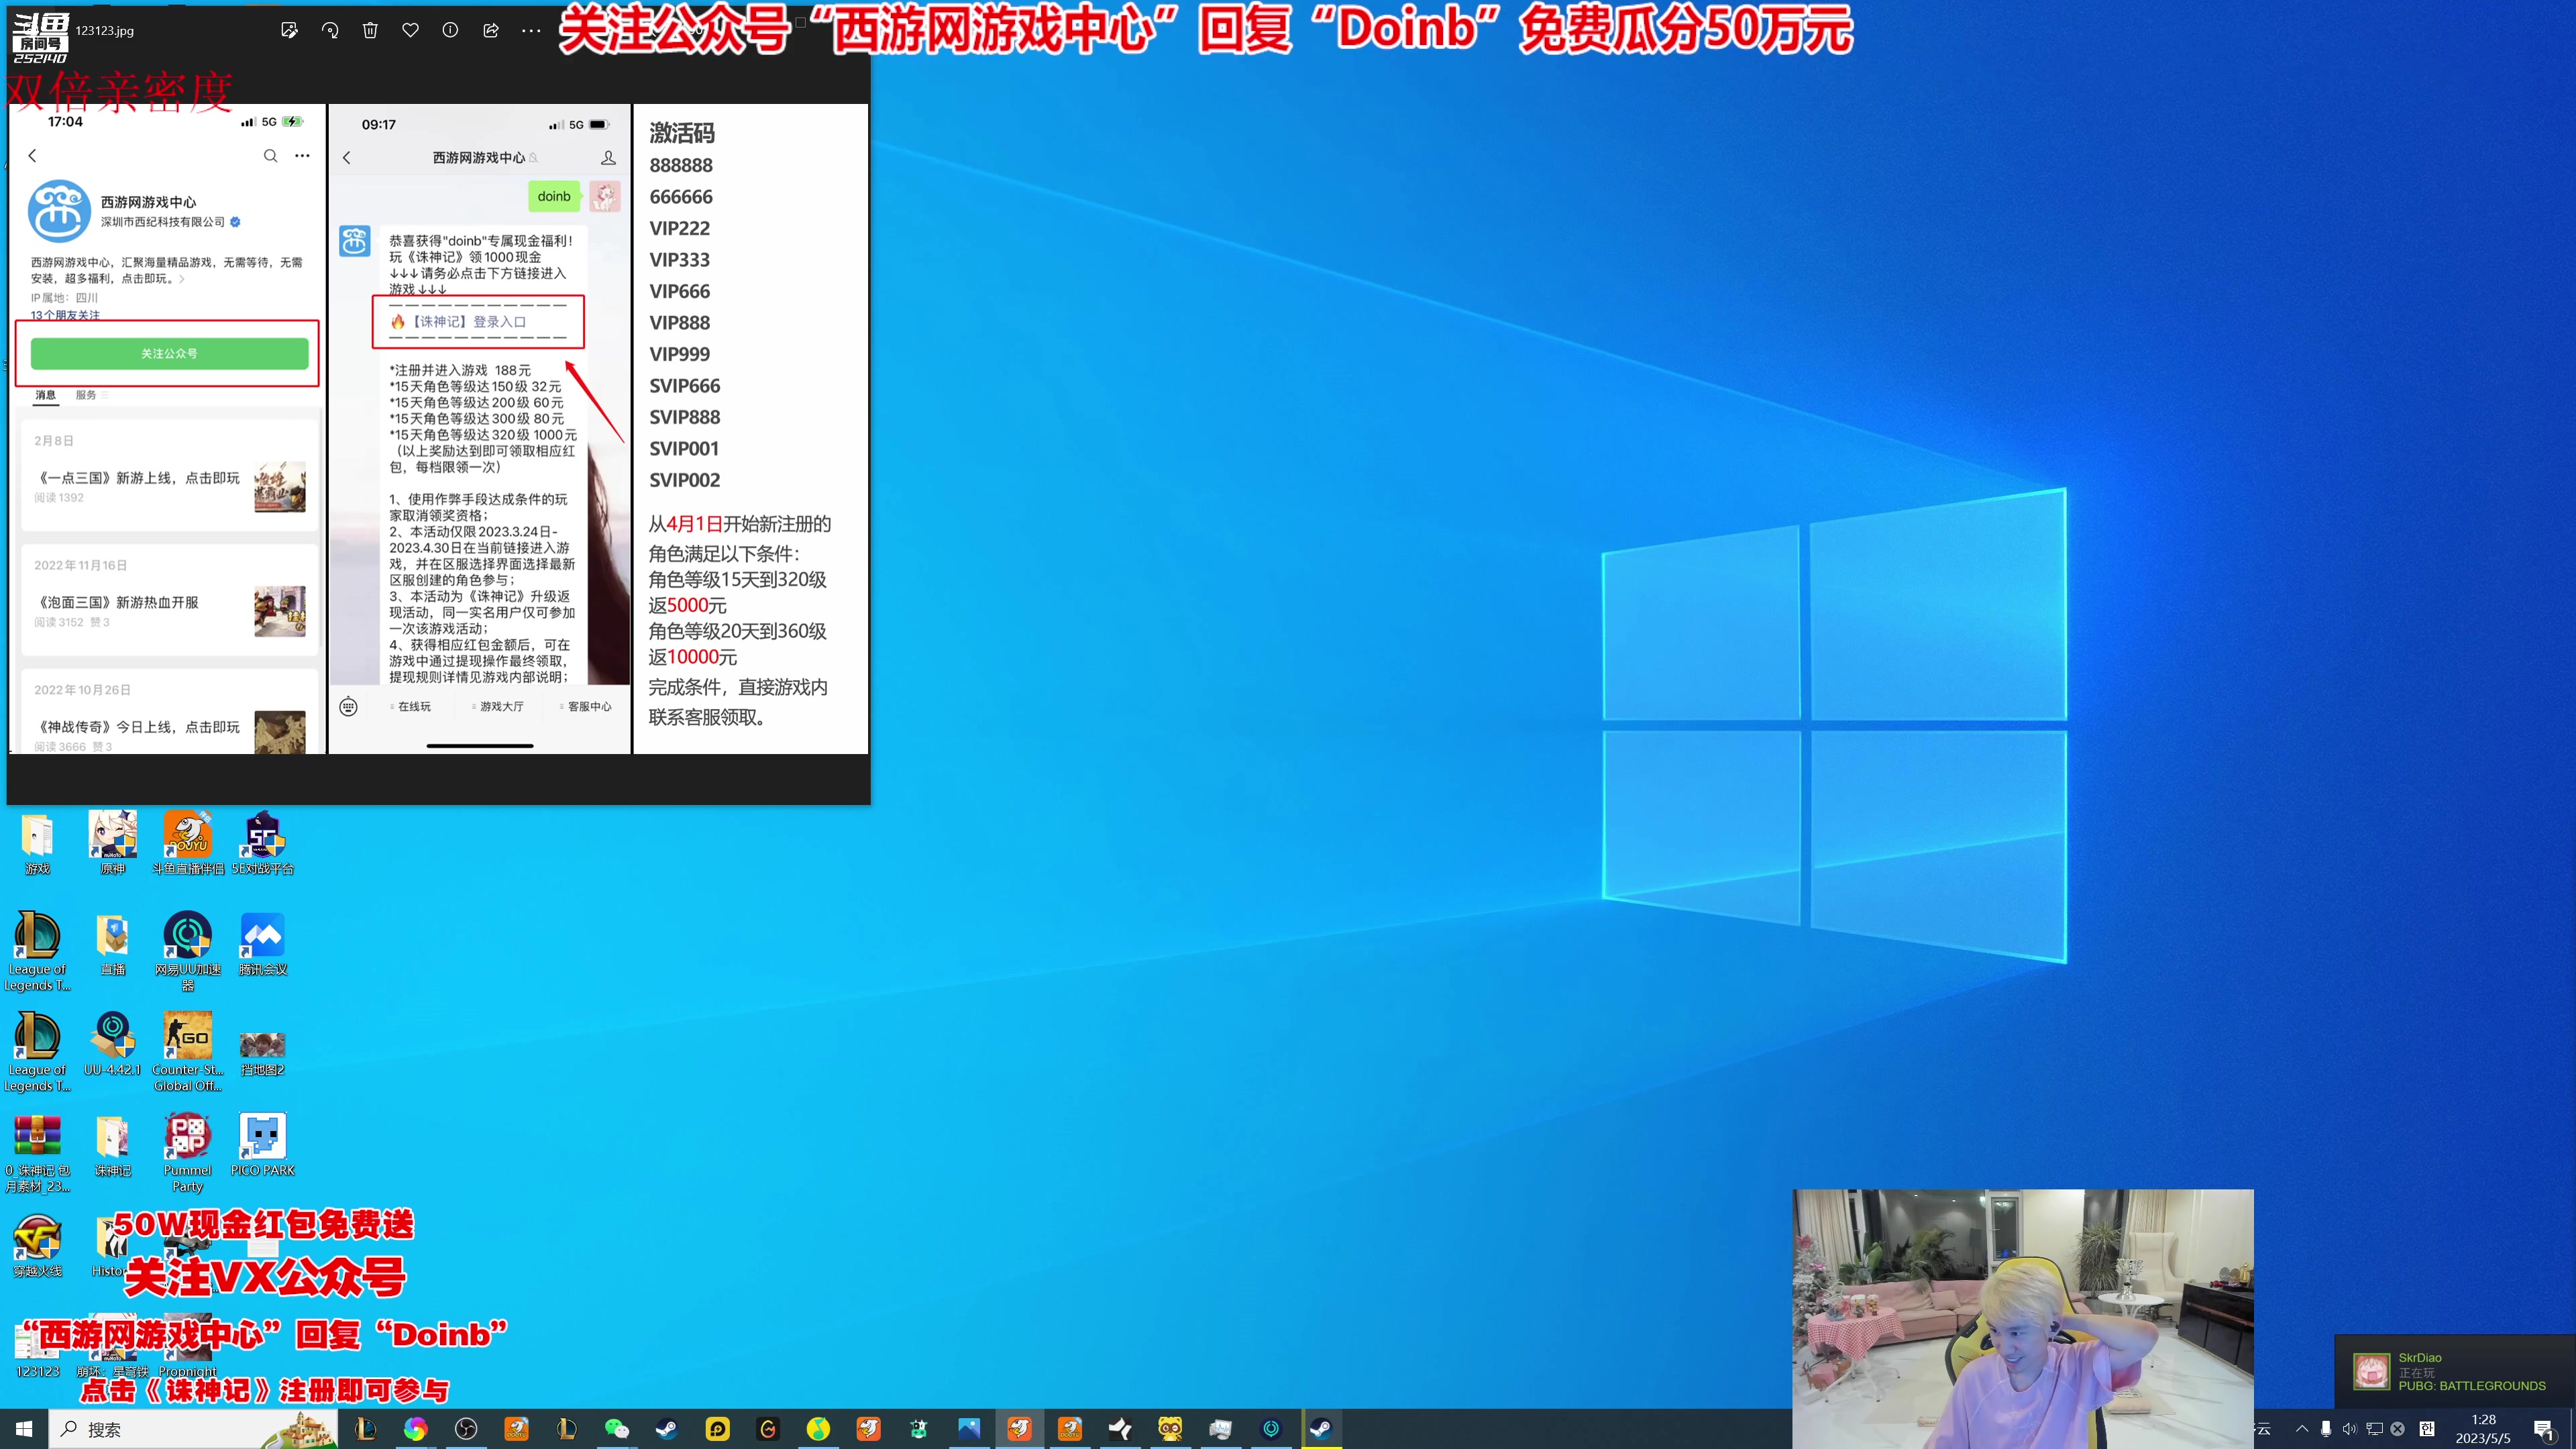Open network settings from the tray
The image size is (2576, 1449).
click(2374, 1429)
